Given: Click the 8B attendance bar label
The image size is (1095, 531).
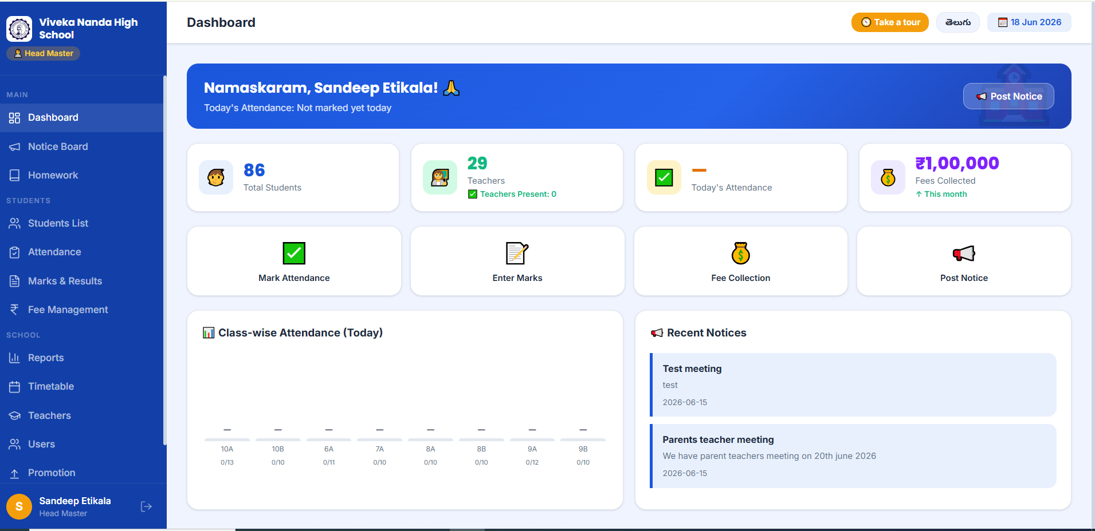Looking at the screenshot, I should click(x=481, y=449).
